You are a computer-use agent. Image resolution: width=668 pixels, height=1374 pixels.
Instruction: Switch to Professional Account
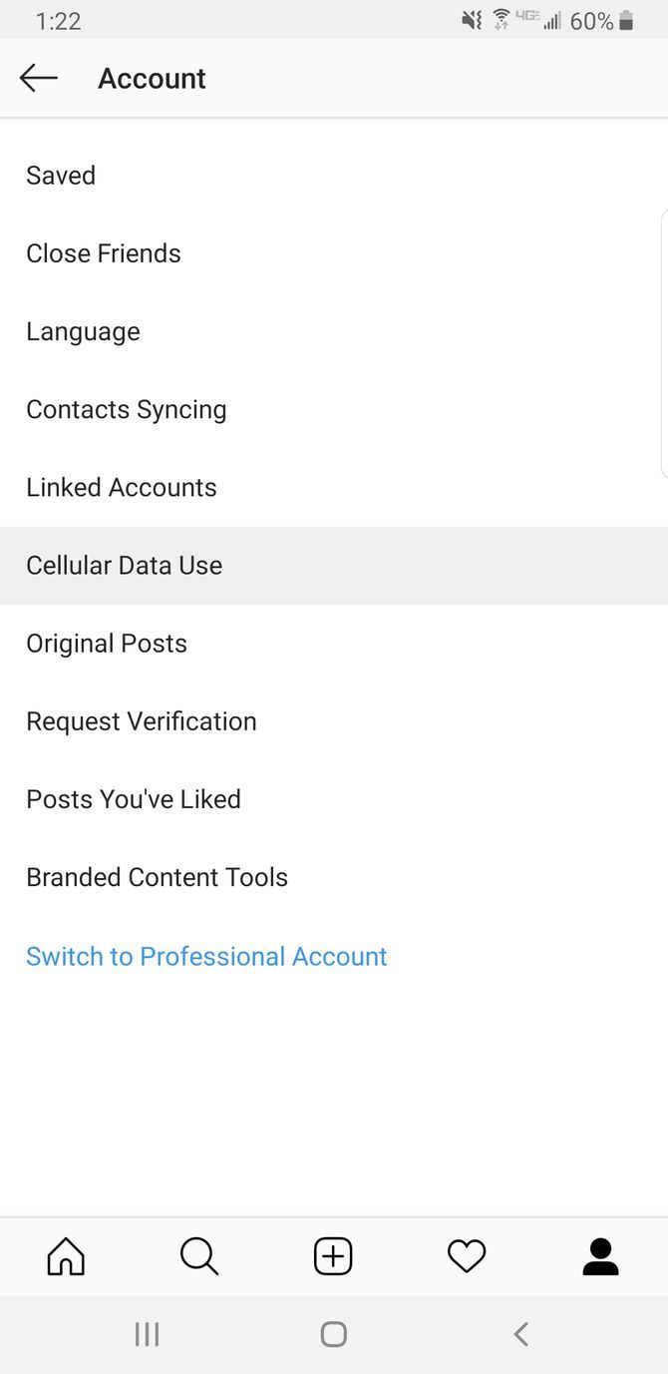206,956
